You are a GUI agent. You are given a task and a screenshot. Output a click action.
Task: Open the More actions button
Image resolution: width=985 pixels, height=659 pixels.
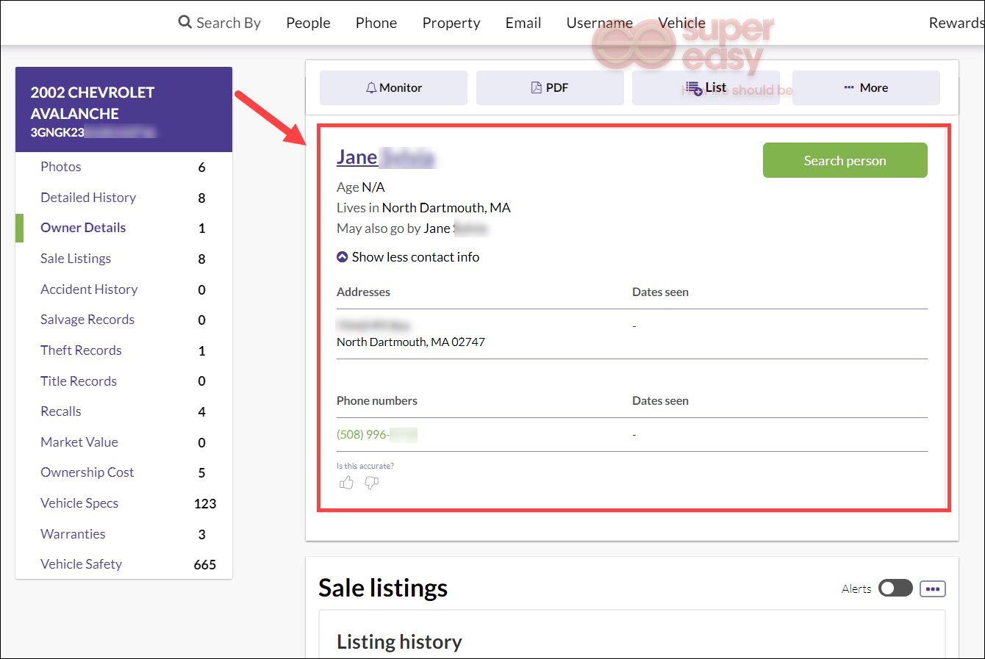point(866,87)
